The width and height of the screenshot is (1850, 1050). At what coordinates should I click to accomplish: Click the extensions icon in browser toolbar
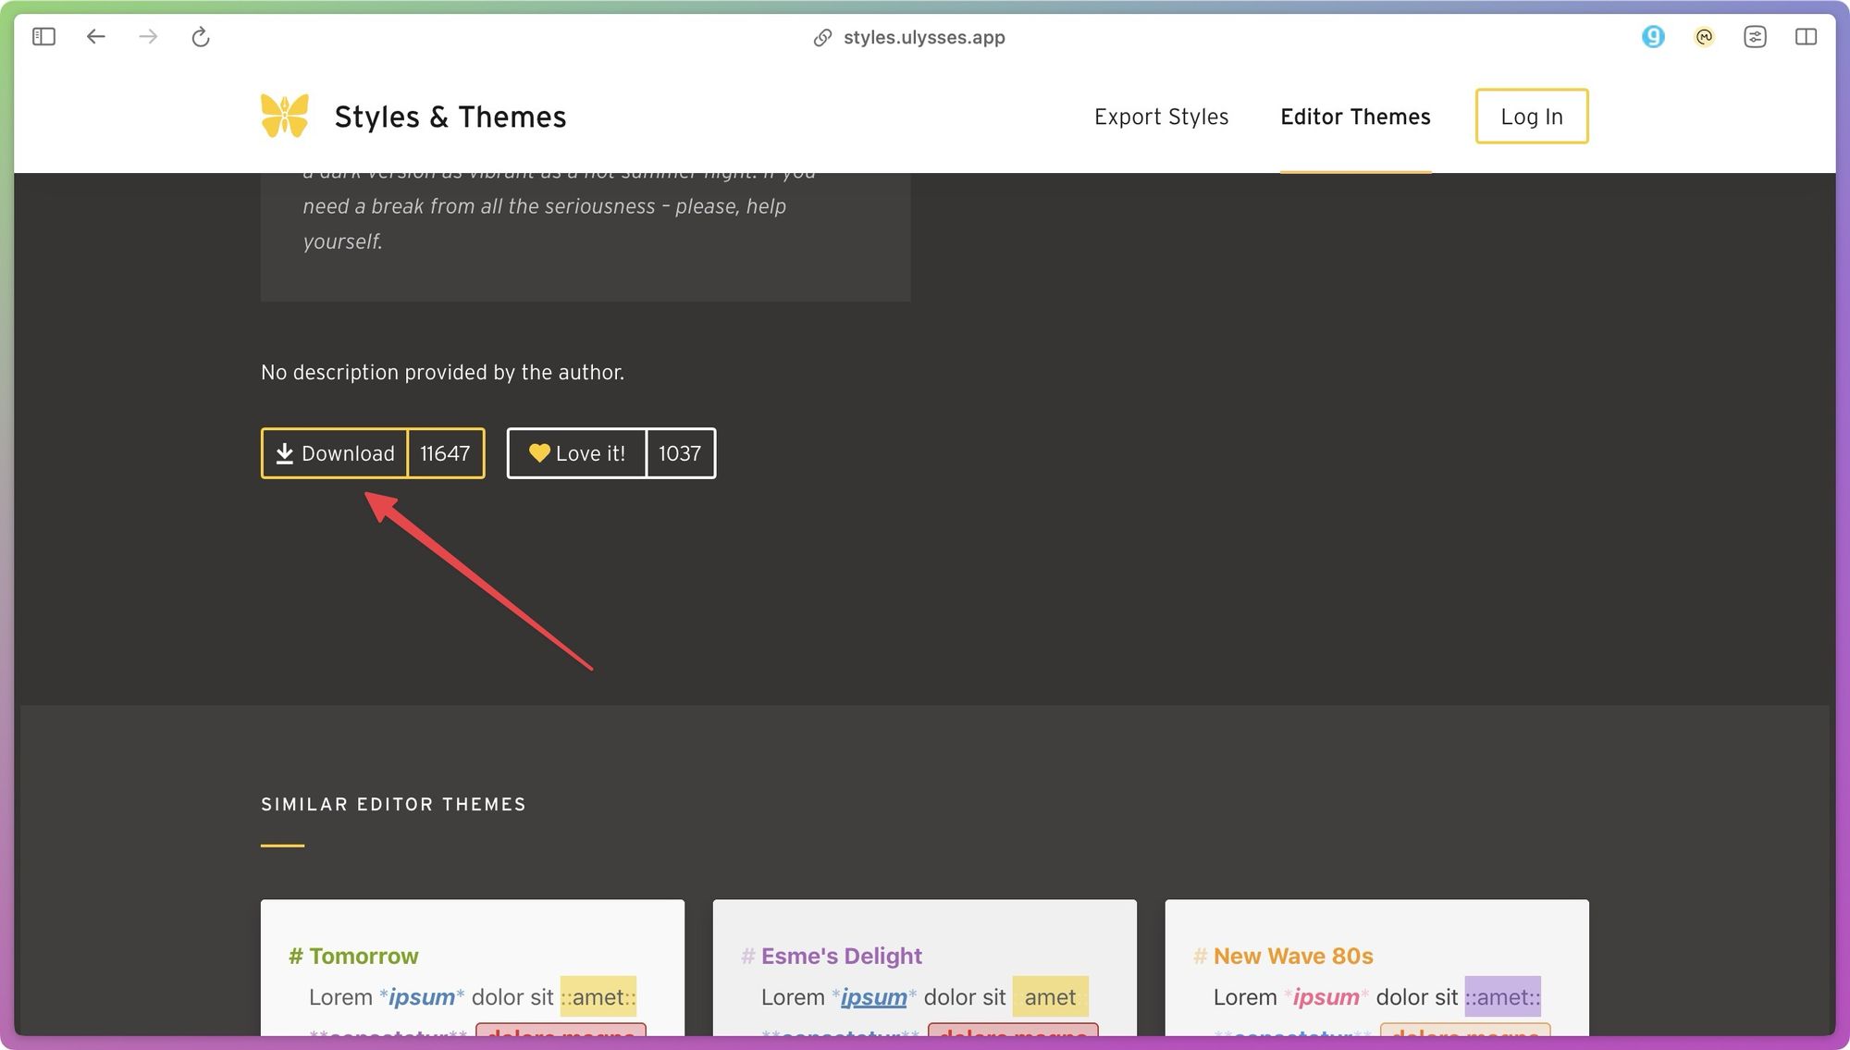click(1754, 37)
